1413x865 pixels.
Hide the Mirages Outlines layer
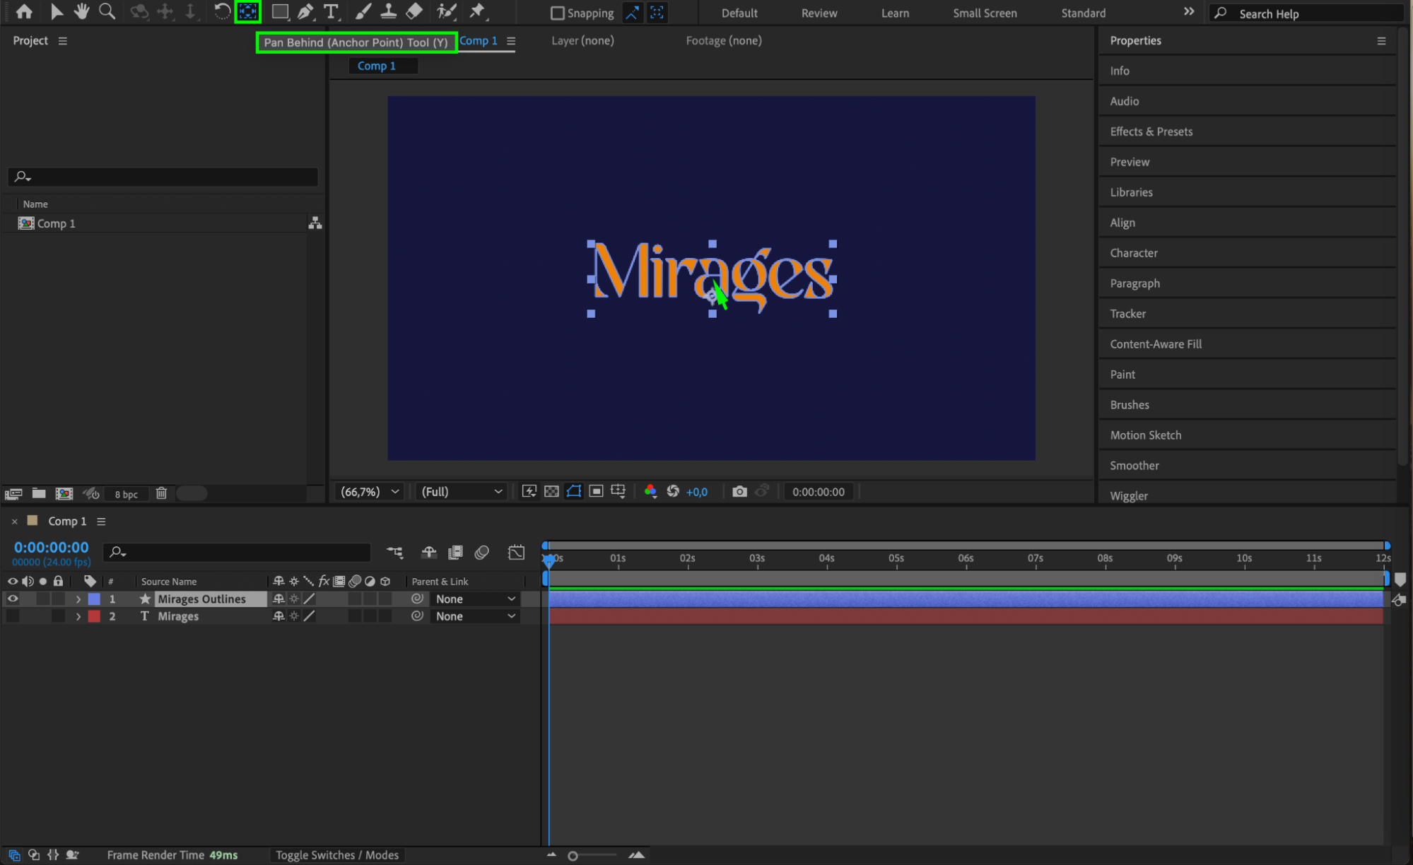(13, 599)
